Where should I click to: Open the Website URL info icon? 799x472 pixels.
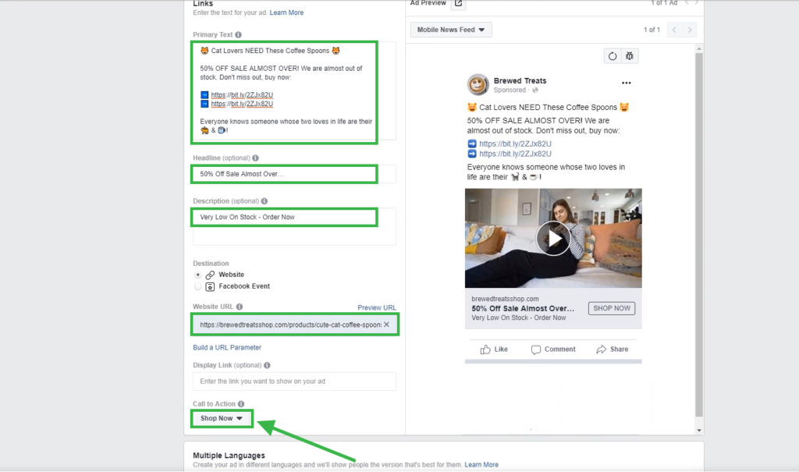(x=239, y=307)
